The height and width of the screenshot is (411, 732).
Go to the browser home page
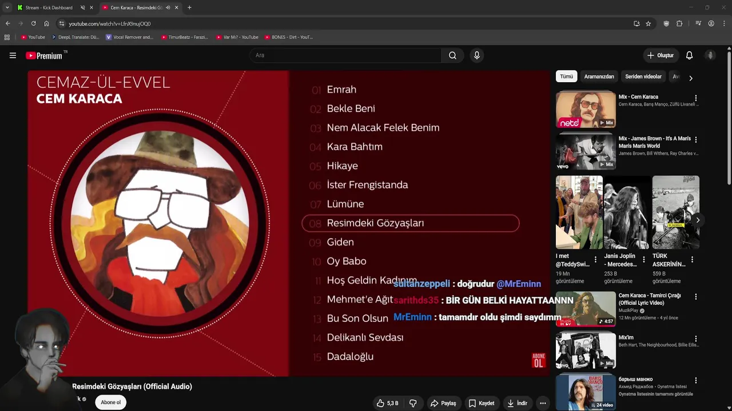[46, 23]
